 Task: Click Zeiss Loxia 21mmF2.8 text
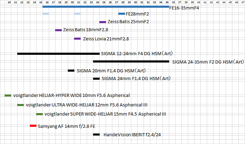pyautogui.click(x=106, y=39)
